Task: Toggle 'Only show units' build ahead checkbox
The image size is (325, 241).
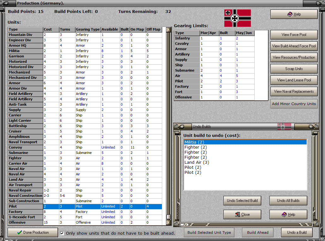Action: tap(62, 233)
